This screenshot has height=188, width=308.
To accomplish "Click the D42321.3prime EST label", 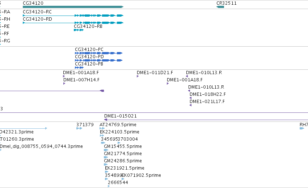I will point(17,132).
